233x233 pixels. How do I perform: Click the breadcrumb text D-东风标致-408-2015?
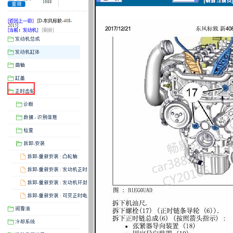coord(40,23)
